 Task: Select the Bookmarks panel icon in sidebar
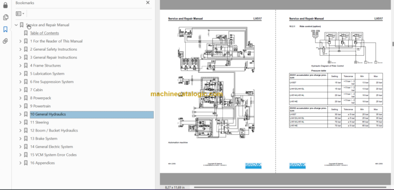click(5, 29)
